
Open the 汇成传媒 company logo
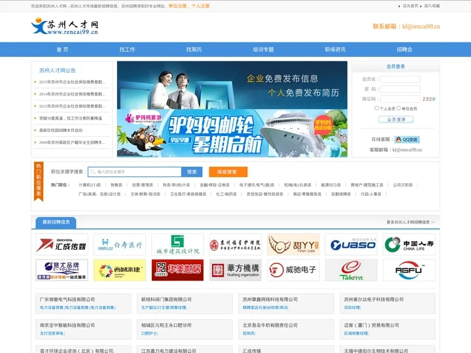pyautogui.click(x=61, y=244)
